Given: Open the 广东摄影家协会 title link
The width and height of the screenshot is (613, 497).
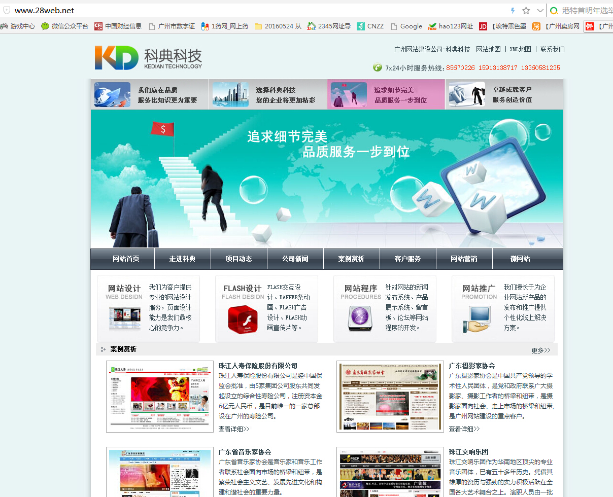Looking at the screenshot, I should (x=472, y=366).
